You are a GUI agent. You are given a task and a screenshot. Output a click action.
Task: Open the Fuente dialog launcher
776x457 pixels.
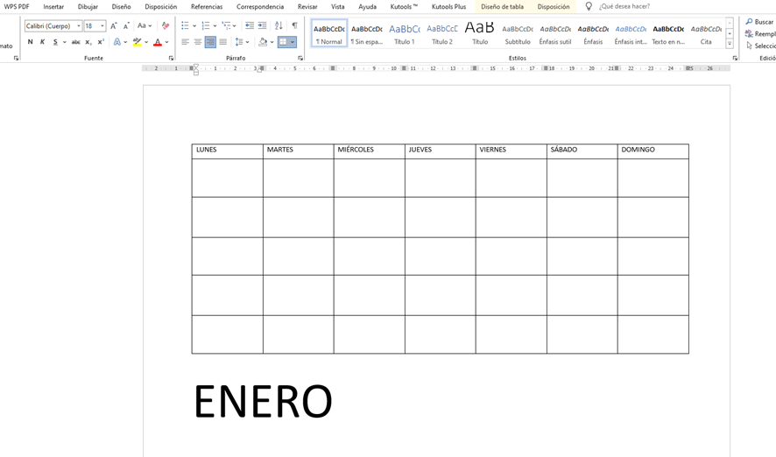[x=172, y=59]
